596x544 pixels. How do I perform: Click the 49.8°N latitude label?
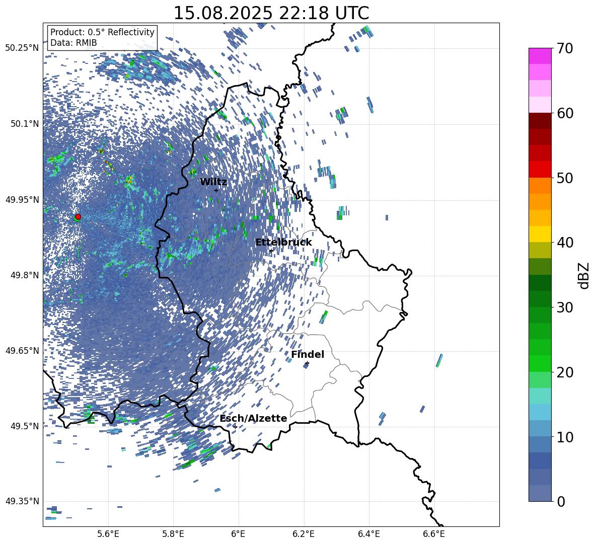click(24, 275)
